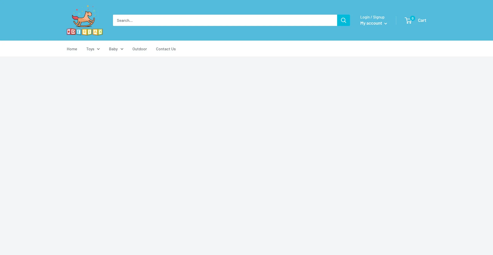Expand the My account chevron arrow
The image size is (493, 255).
pos(386,24)
